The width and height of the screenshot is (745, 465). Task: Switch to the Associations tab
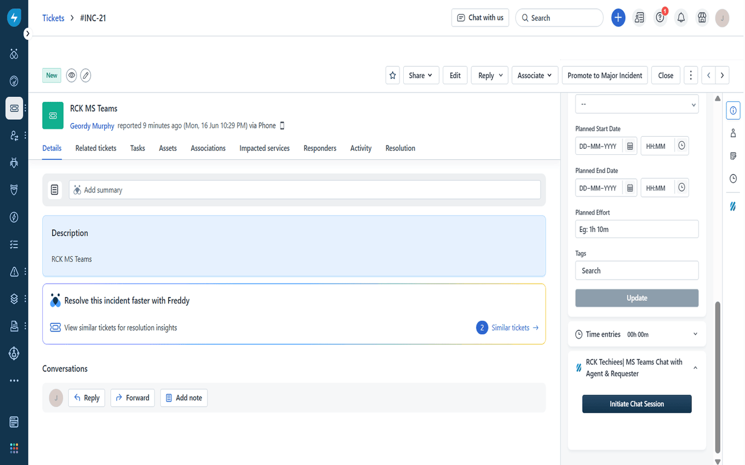tap(208, 148)
